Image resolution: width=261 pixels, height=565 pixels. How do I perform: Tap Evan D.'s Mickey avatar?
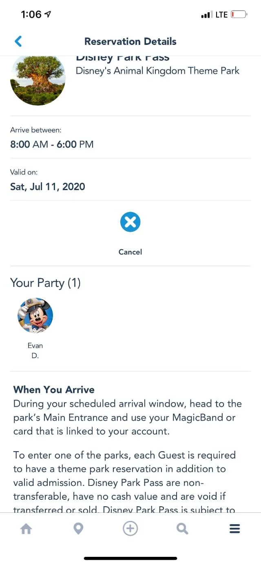tap(35, 316)
